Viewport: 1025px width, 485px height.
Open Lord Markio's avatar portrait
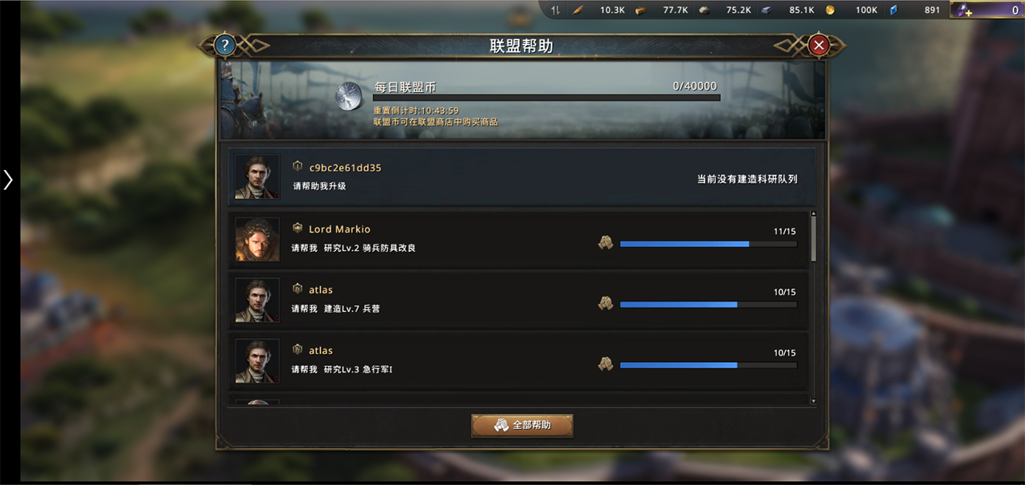click(x=258, y=239)
